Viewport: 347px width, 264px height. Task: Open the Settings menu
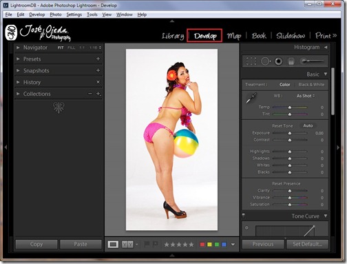[74, 14]
